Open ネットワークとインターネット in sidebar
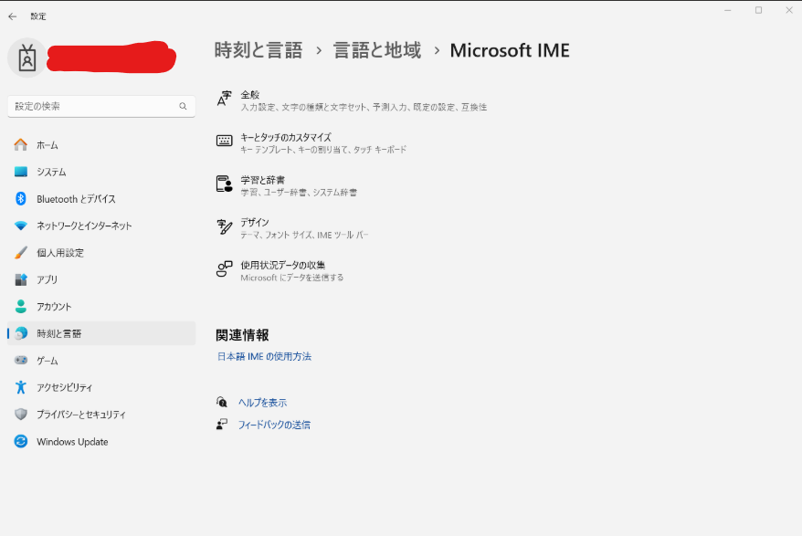Screen dimensions: 802x536 tap(84, 226)
